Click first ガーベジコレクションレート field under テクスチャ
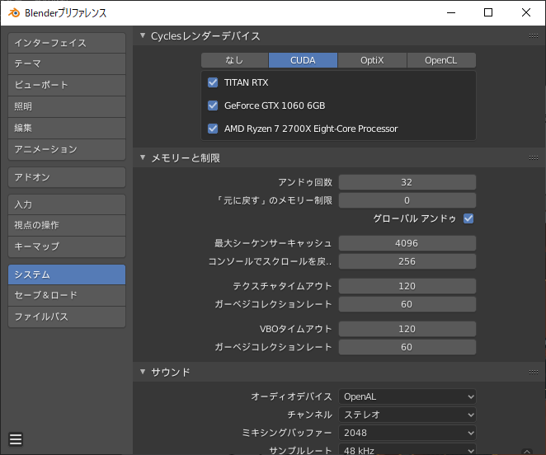The width and height of the screenshot is (546, 455). [407, 304]
